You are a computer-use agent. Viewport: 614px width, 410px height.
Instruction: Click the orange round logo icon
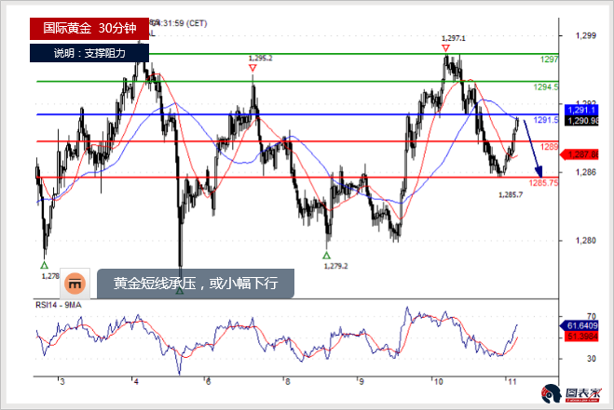75,284
